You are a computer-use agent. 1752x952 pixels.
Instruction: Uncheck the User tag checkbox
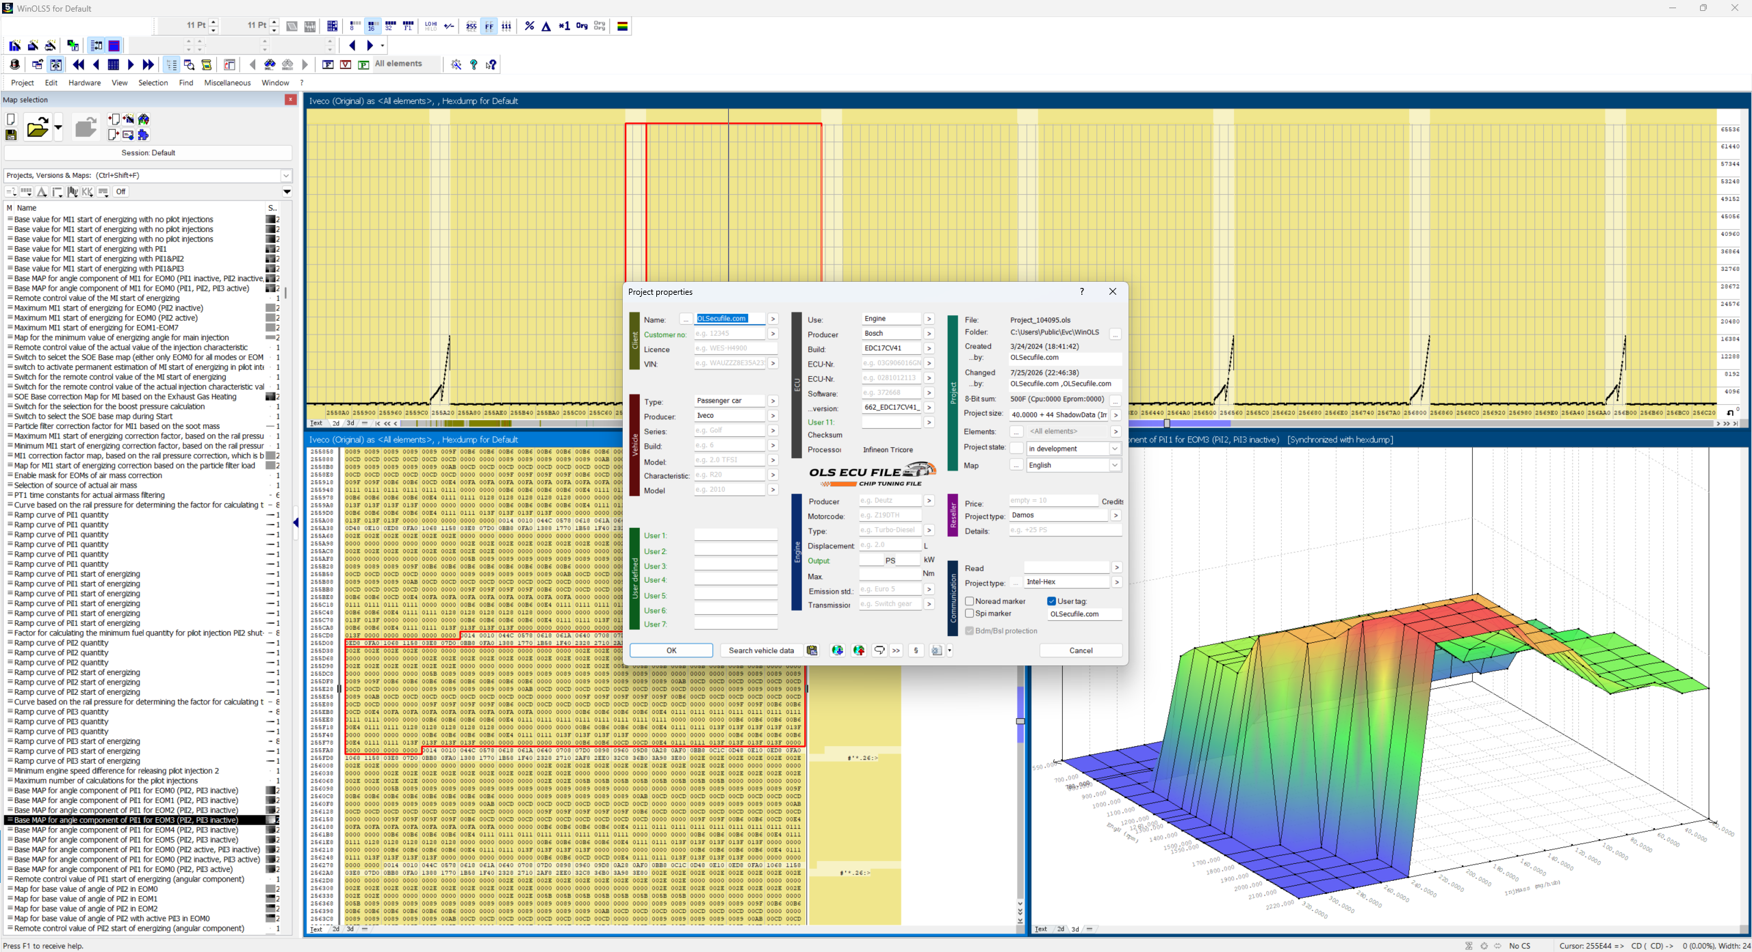click(1052, 601)
